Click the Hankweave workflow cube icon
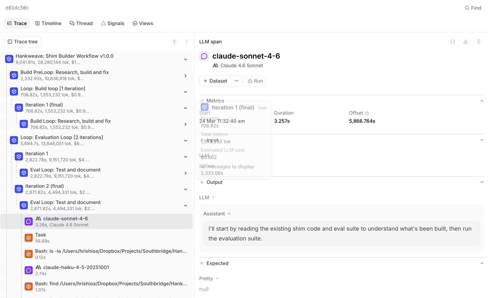488x298 pixels. tap(9, 59)
